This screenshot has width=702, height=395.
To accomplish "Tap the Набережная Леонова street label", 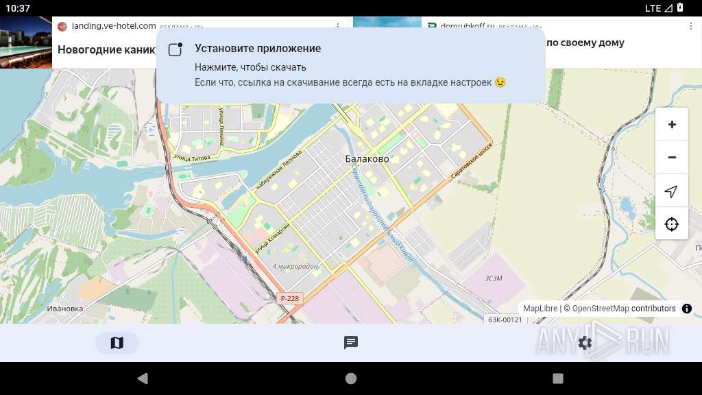I will (278, 171).
